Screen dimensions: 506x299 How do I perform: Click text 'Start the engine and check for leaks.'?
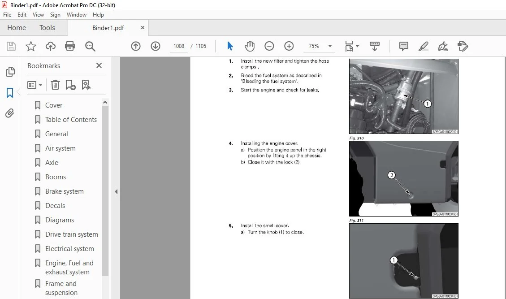(280, 90)
